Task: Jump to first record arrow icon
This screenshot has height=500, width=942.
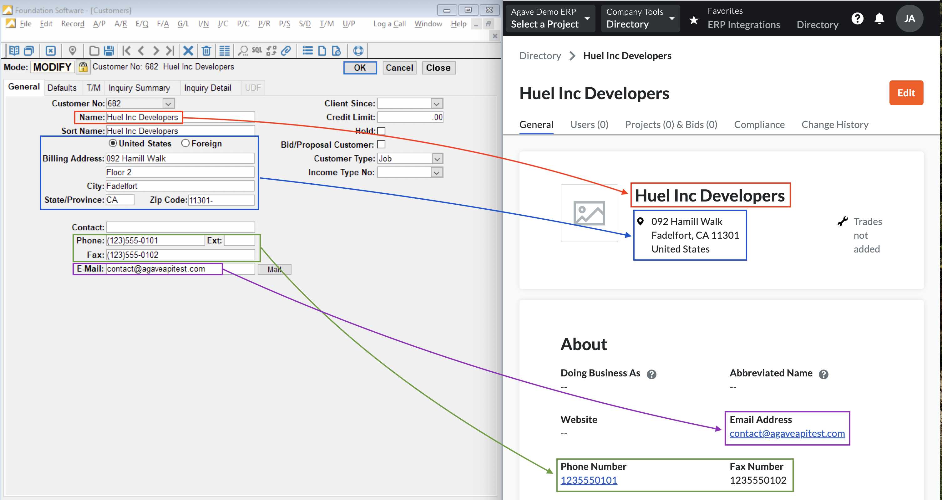Action: (x=127, y=50)
